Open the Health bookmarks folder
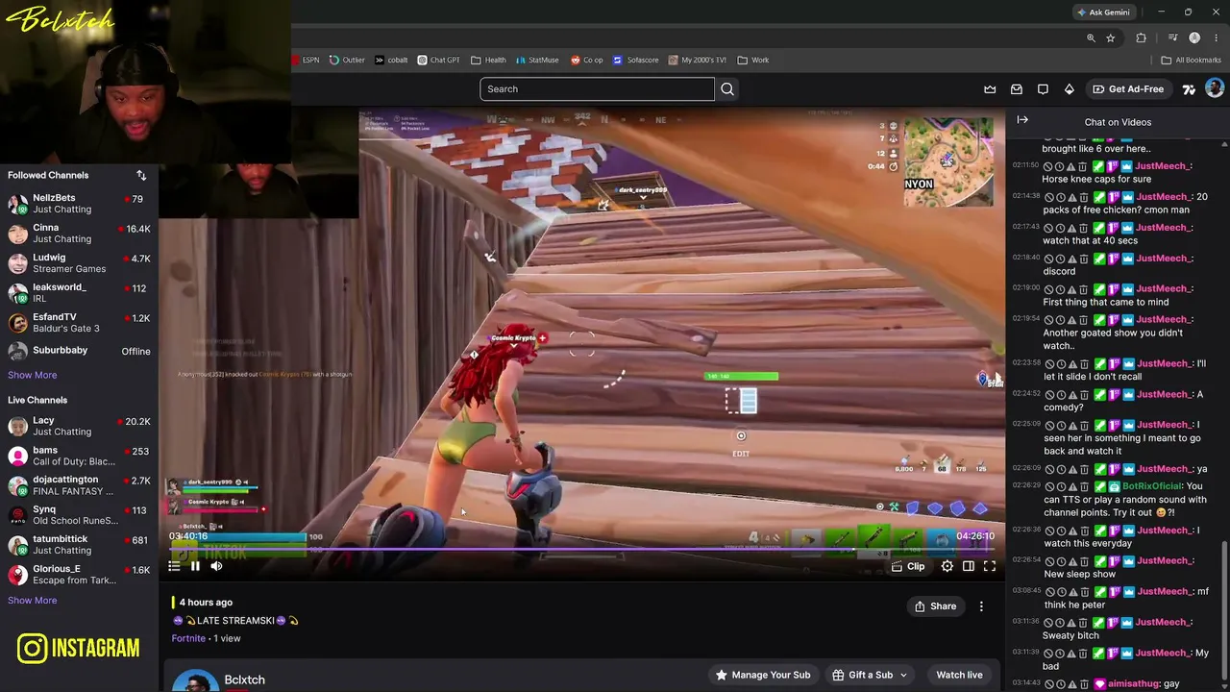 click(488, 60)
